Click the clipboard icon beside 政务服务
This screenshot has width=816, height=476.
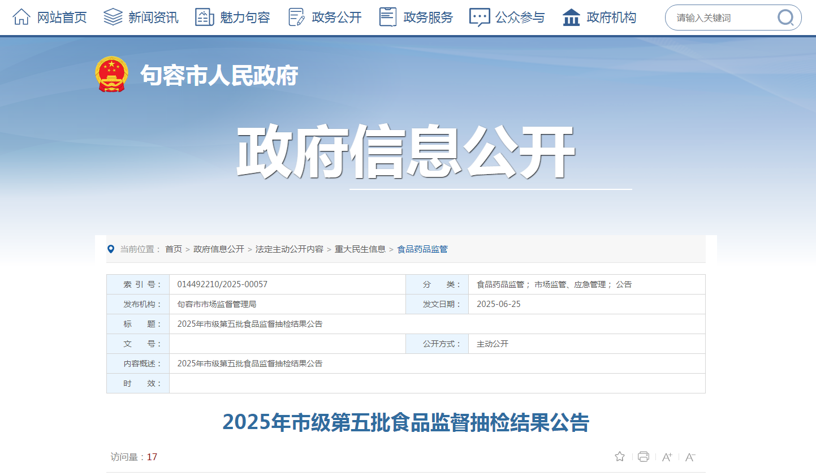pos(388,17)
